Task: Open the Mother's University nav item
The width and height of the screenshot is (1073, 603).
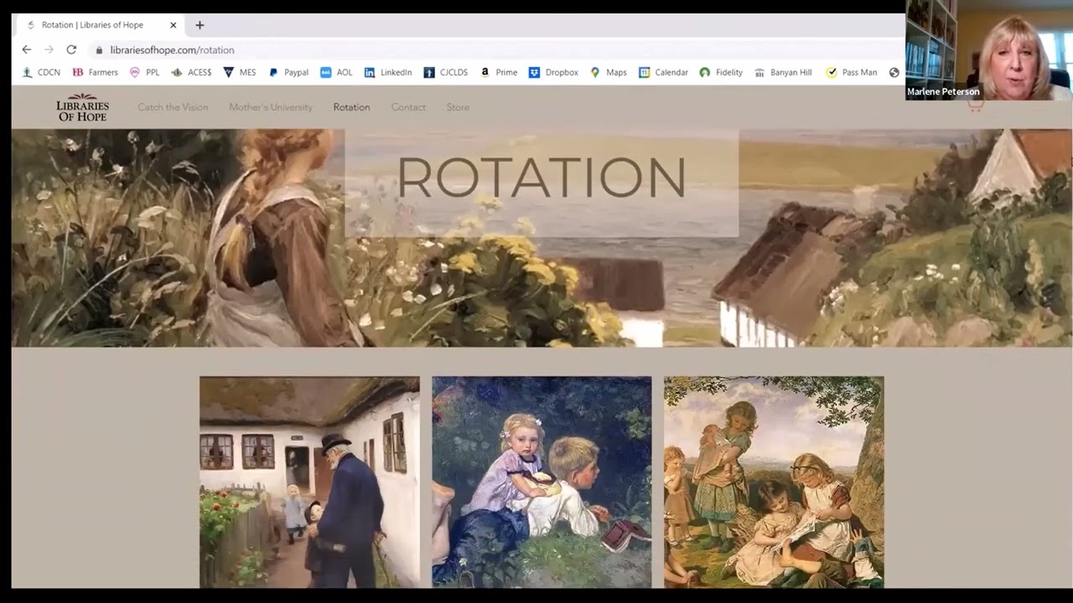Action: 271,107
